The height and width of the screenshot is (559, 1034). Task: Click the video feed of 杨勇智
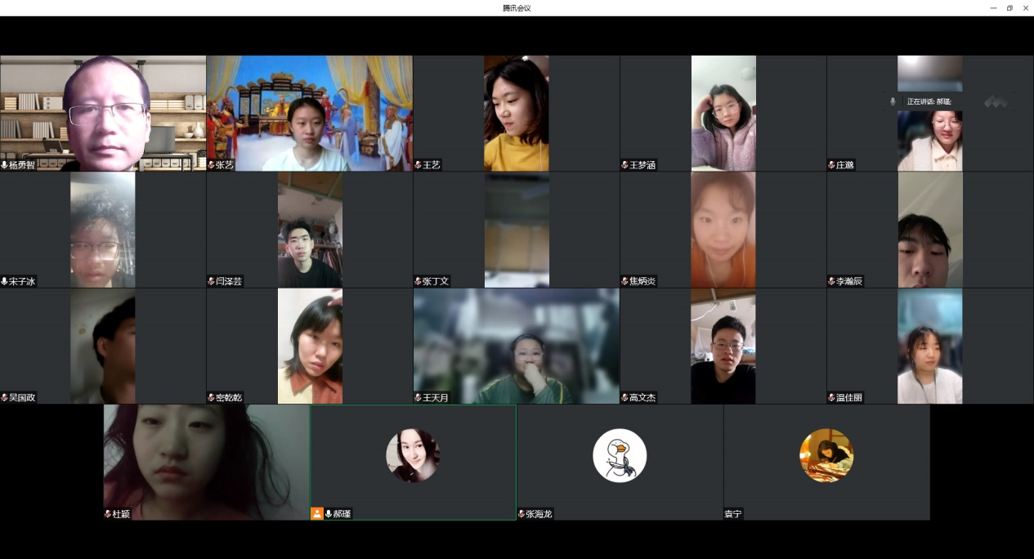[x=103, y=113]
